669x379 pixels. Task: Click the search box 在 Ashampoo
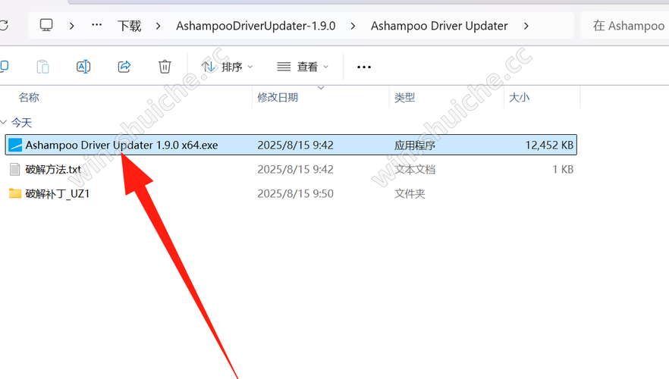point(625,26)
